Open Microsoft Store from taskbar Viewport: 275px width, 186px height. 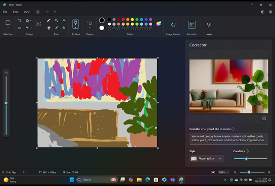coord(156,179)
